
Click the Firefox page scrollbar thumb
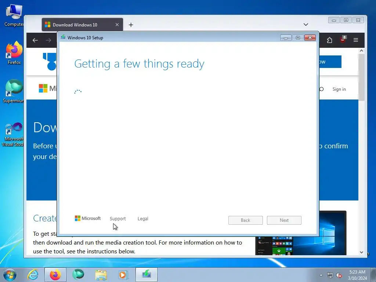coord(361,77)
